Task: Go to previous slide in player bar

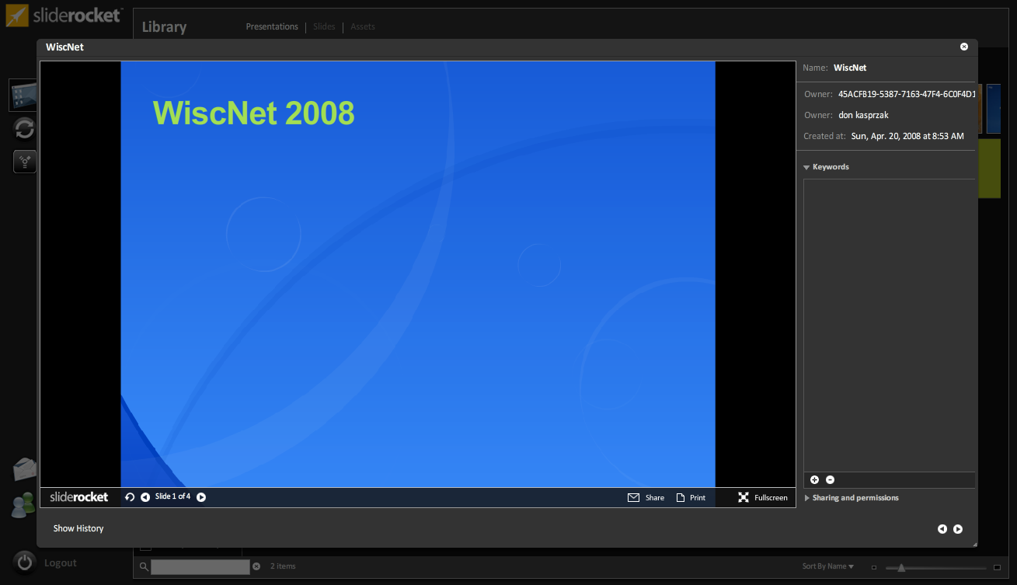Action: tap(145, 497)
